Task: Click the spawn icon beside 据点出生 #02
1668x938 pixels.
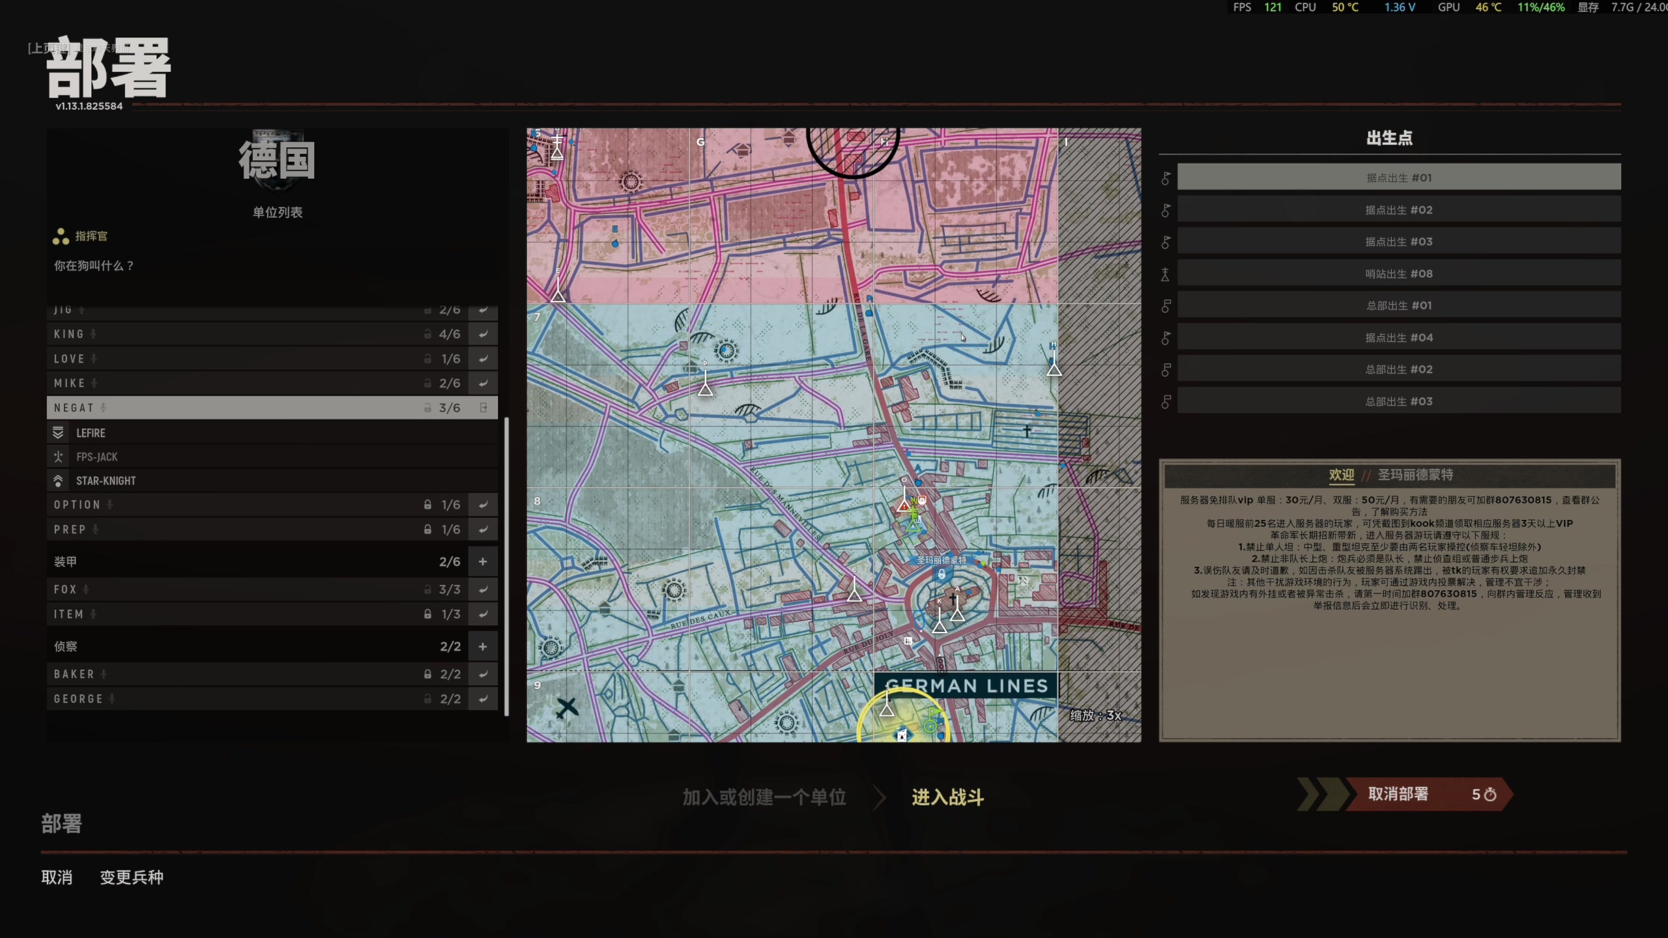Action: (x=1166, y=210)
